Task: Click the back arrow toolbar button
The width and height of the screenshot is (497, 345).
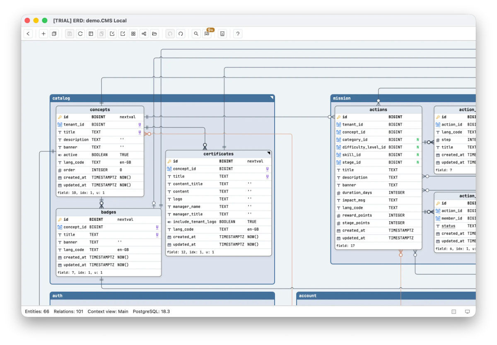Action: [28, 34]
